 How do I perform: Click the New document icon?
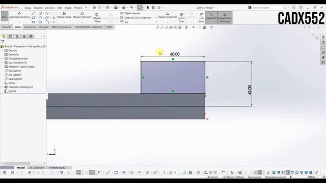coord(100,8)
